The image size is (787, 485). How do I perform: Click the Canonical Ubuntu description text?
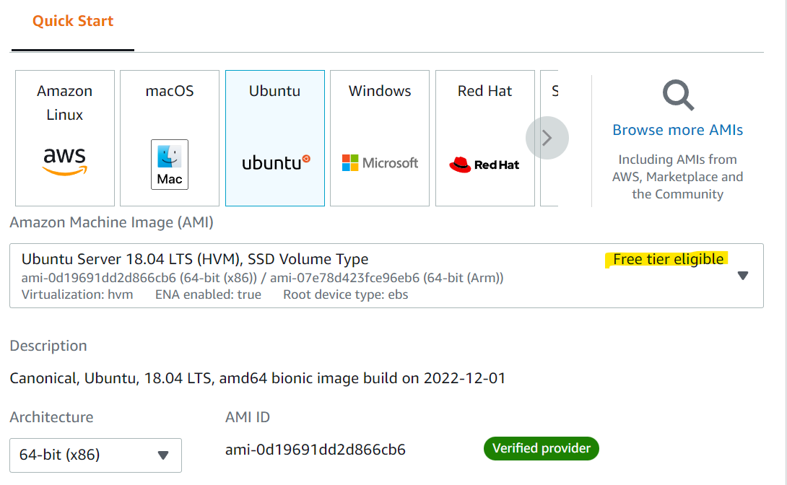pyautogui.click(x=258, y=378)
